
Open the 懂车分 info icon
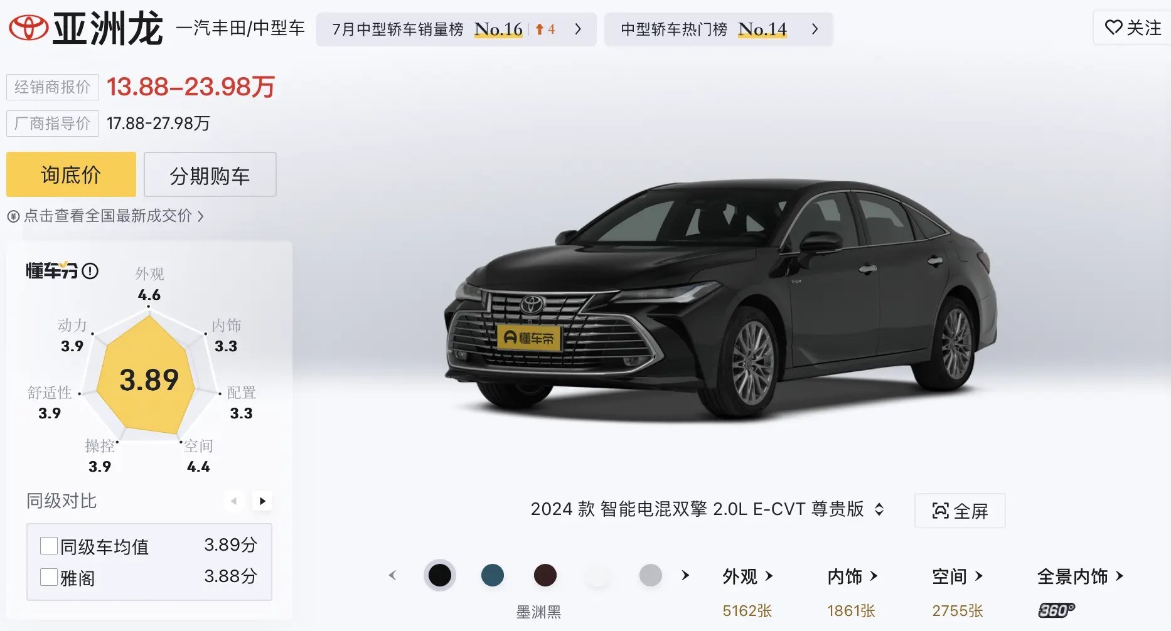(90, 271)
